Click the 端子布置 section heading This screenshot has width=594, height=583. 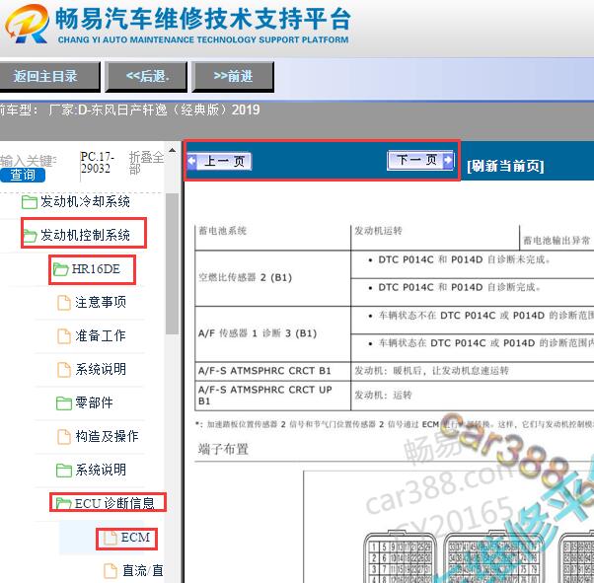pos(223,449)
